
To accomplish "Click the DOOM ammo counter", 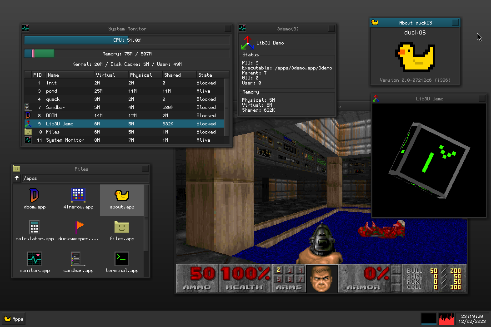I will [x=202, y=273].
